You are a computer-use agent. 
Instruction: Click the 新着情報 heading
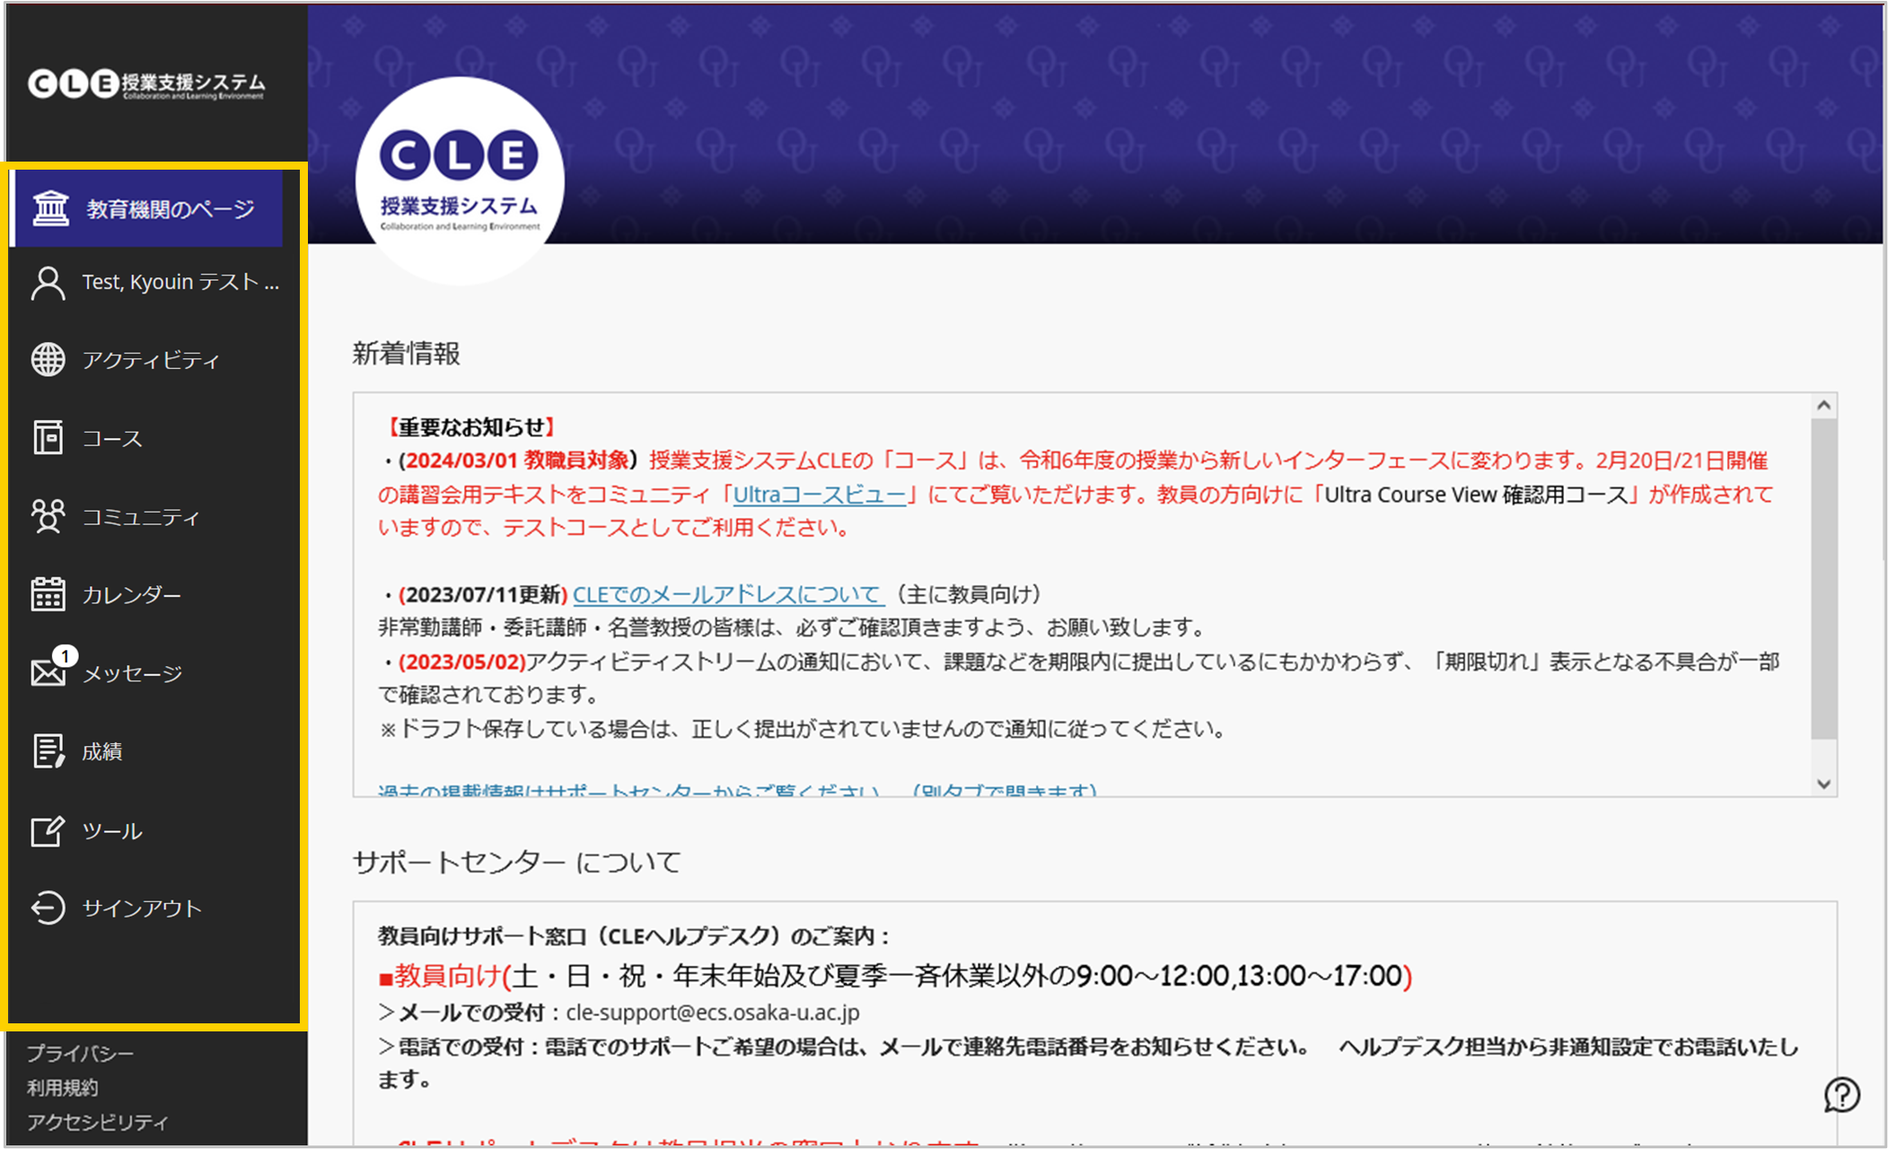point(407,354)
